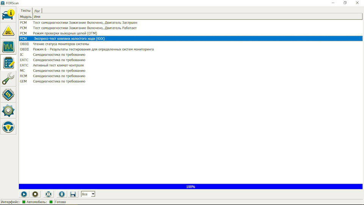Image resolution: width=364 pixels, height=205 pixels.
Task: Select 'Чтение статуса мониторов системы' row
Action: (x=191, y=44)
